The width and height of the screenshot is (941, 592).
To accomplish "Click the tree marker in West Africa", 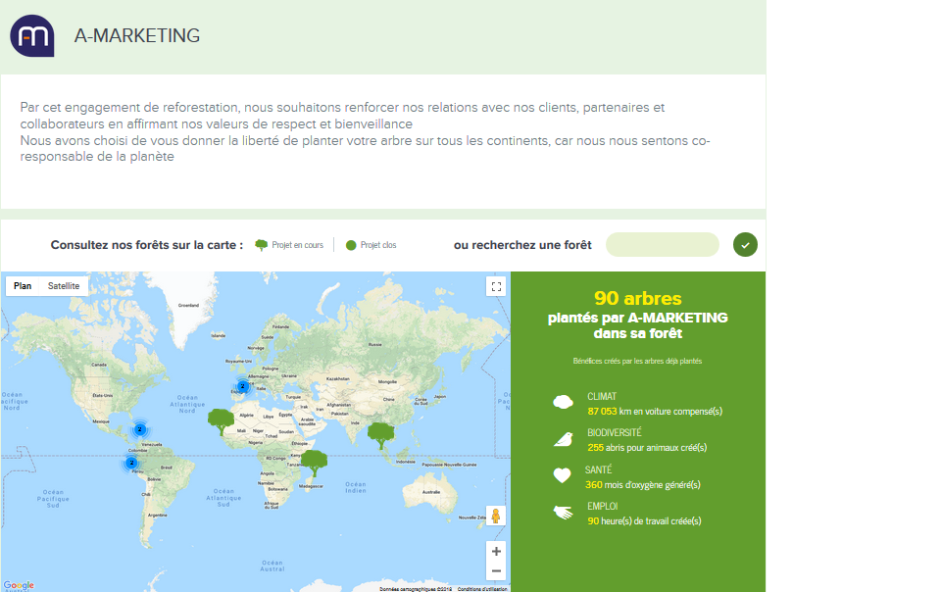I will [222, 423].
